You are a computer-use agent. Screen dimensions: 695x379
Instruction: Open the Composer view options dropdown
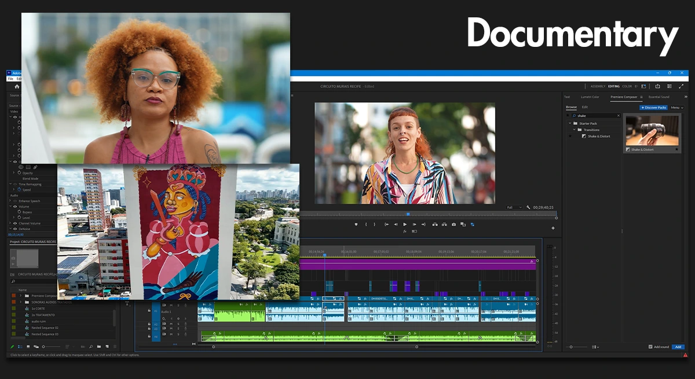click(595, 347)
